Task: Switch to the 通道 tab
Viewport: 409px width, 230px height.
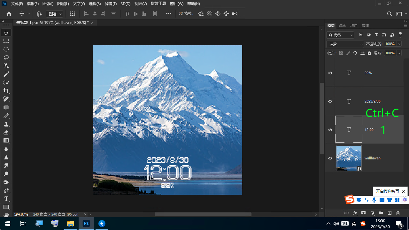Action: click(342, 26)
